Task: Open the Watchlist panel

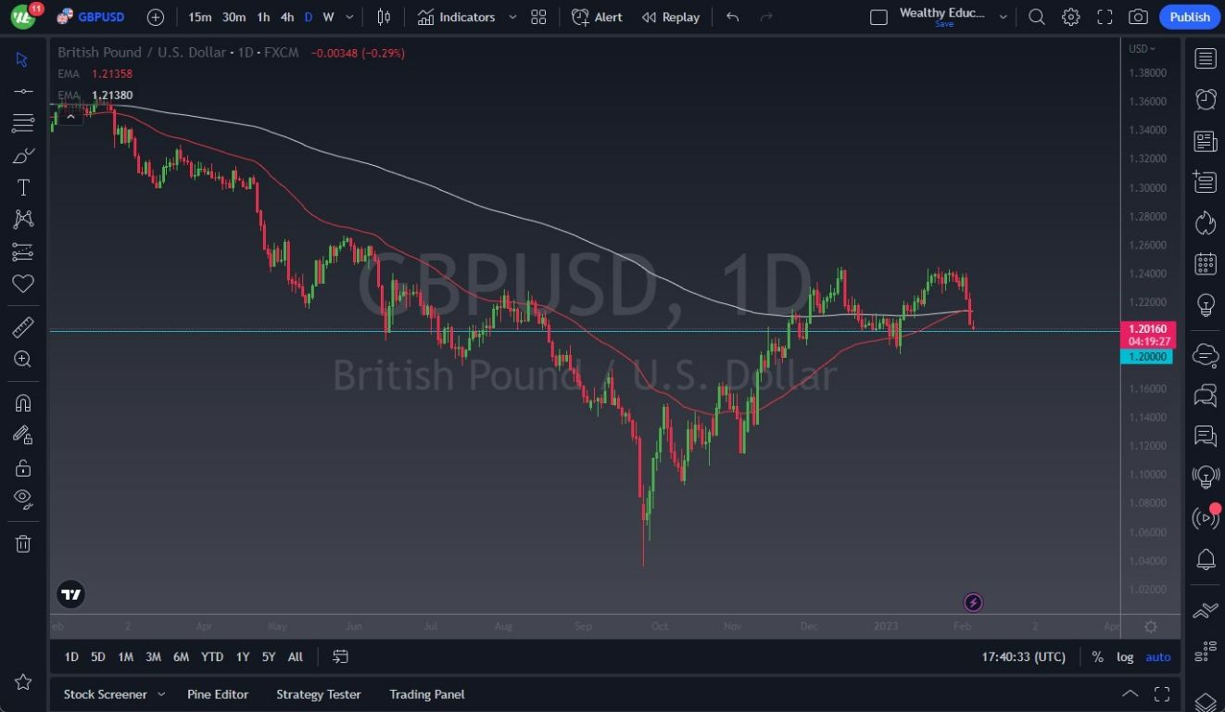Action: (x=1206, y=57)
